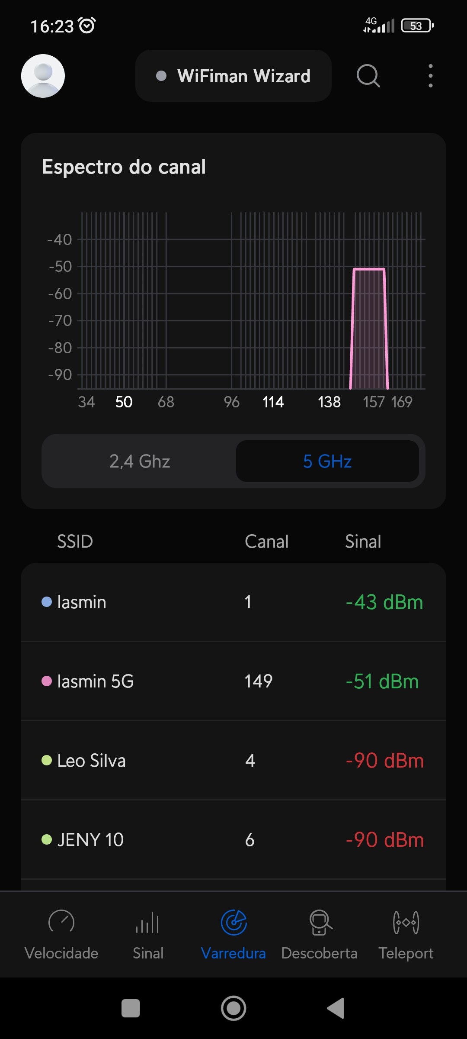This screenshot has height=1039, width=467.
Task: Open the profile avatar
Action: [x=43, y=76]
